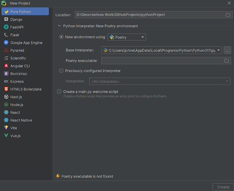Select Previously configured interpreter radio button
Image resolution: width=234 pixels, height=191 pixels.
(x=61, y=71)
